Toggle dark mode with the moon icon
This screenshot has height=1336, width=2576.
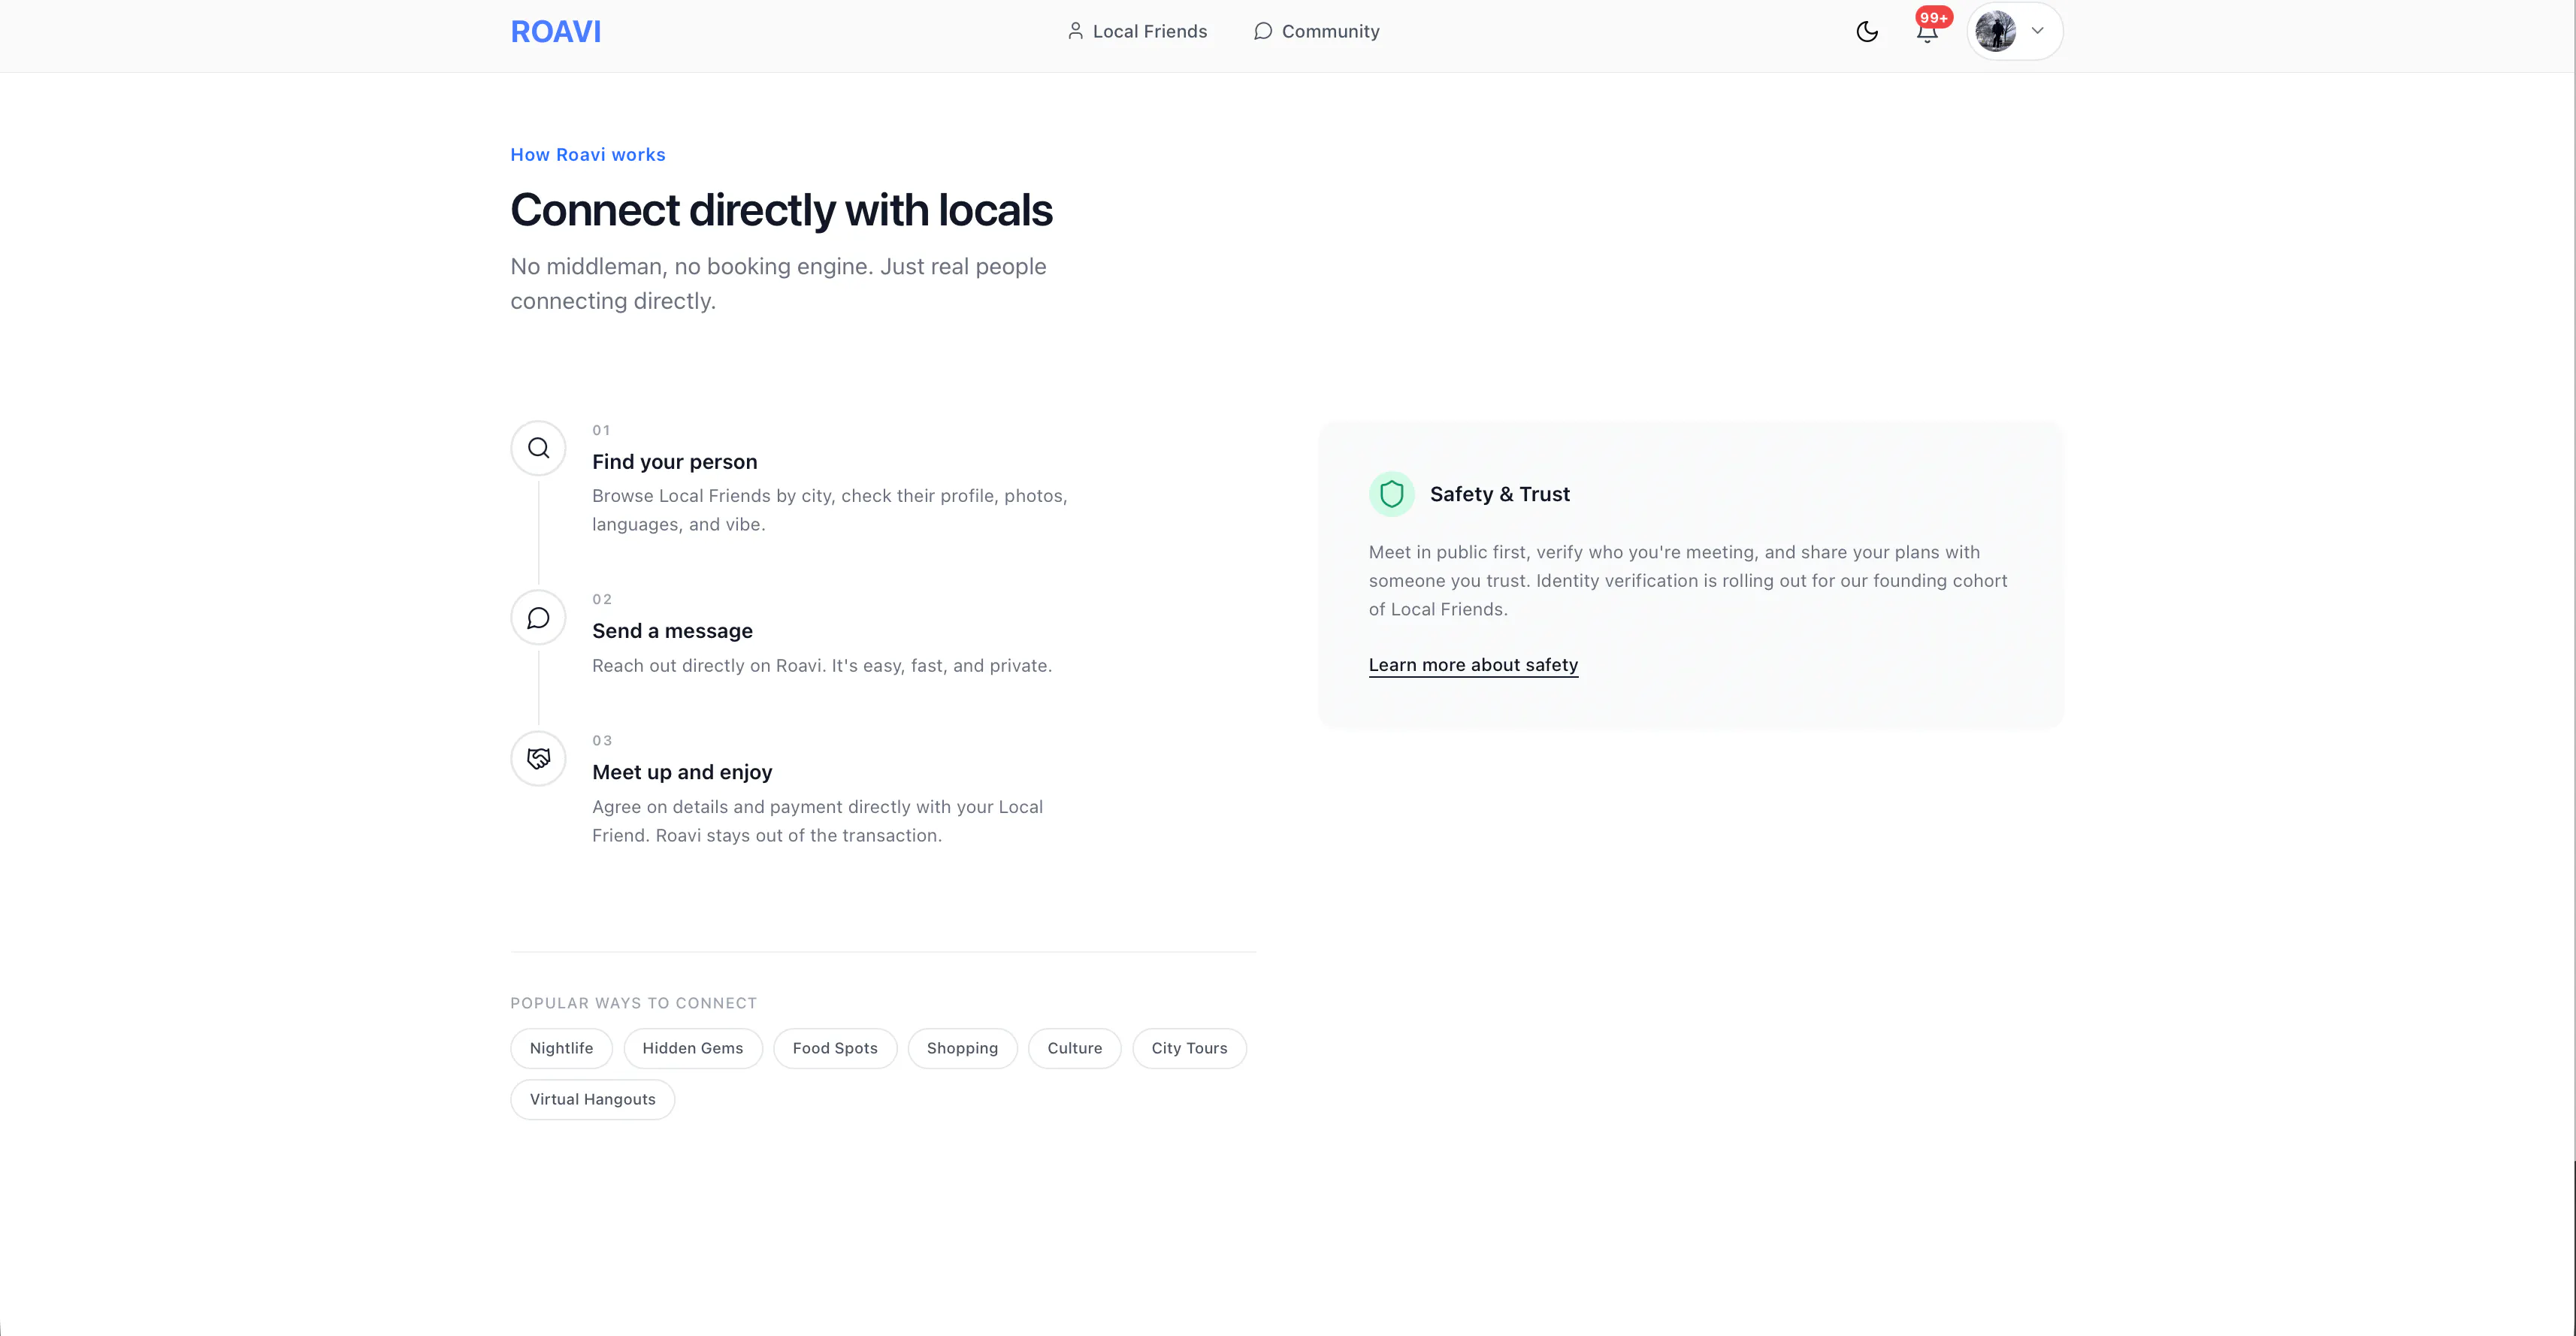(1866, 32)
